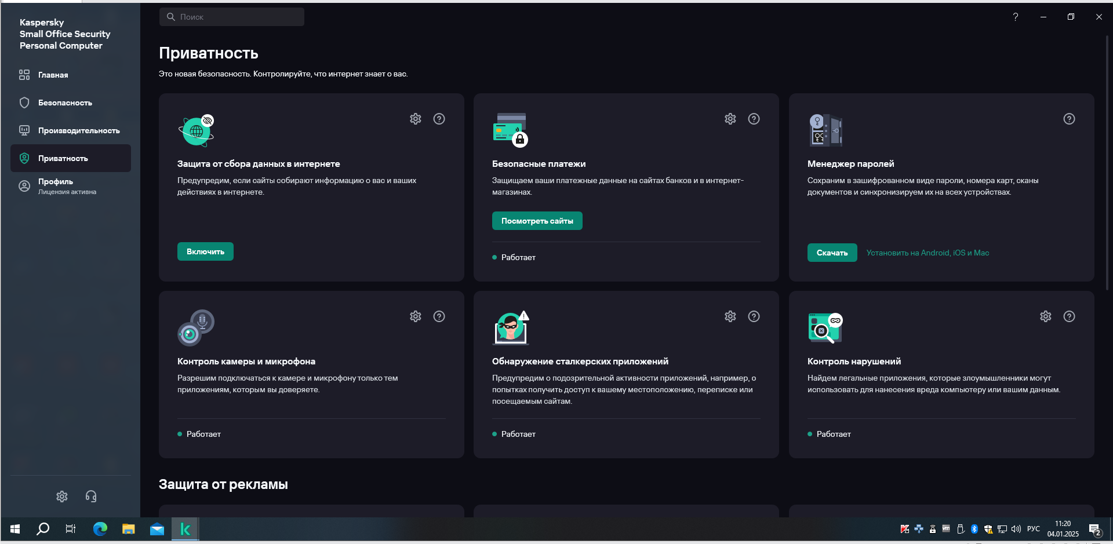
Task: Open help for Защита от сбора данных
Action: 439,119
